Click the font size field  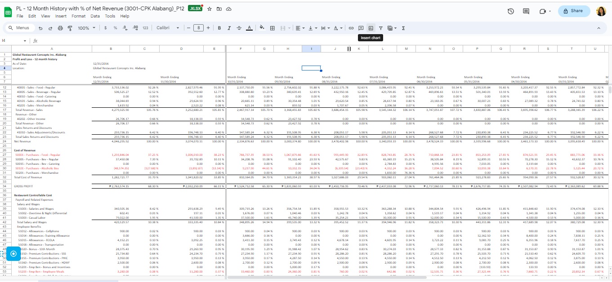[198, 28]
